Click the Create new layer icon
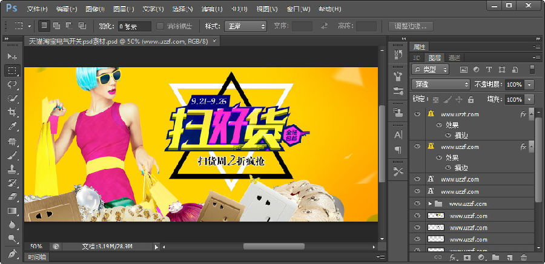 pyautogui.click(x=509, y=257)
